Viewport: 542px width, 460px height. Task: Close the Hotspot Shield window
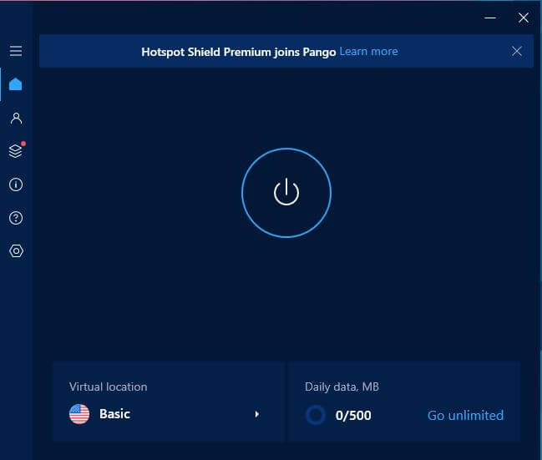524,18
